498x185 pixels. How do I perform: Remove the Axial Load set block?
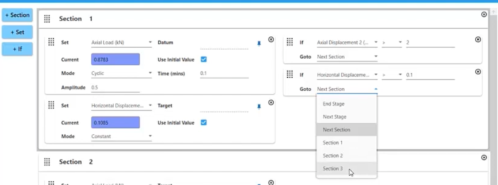pyautogui.click(x=271, y=40)
